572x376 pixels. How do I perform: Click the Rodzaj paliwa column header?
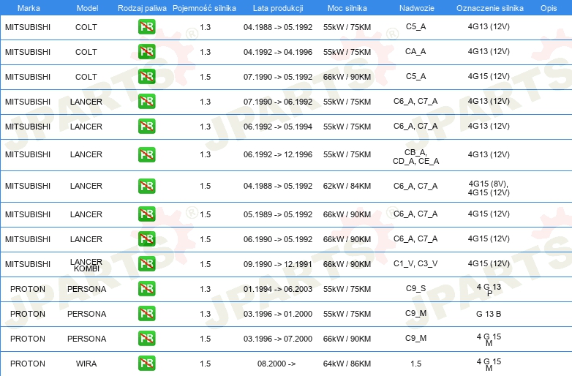pyautogui.click(x=142, y=8)
